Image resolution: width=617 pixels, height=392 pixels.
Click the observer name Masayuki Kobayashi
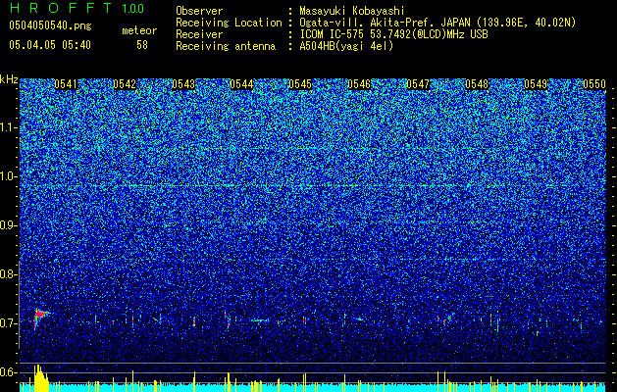pyautogui.click(x=352, y=11)
